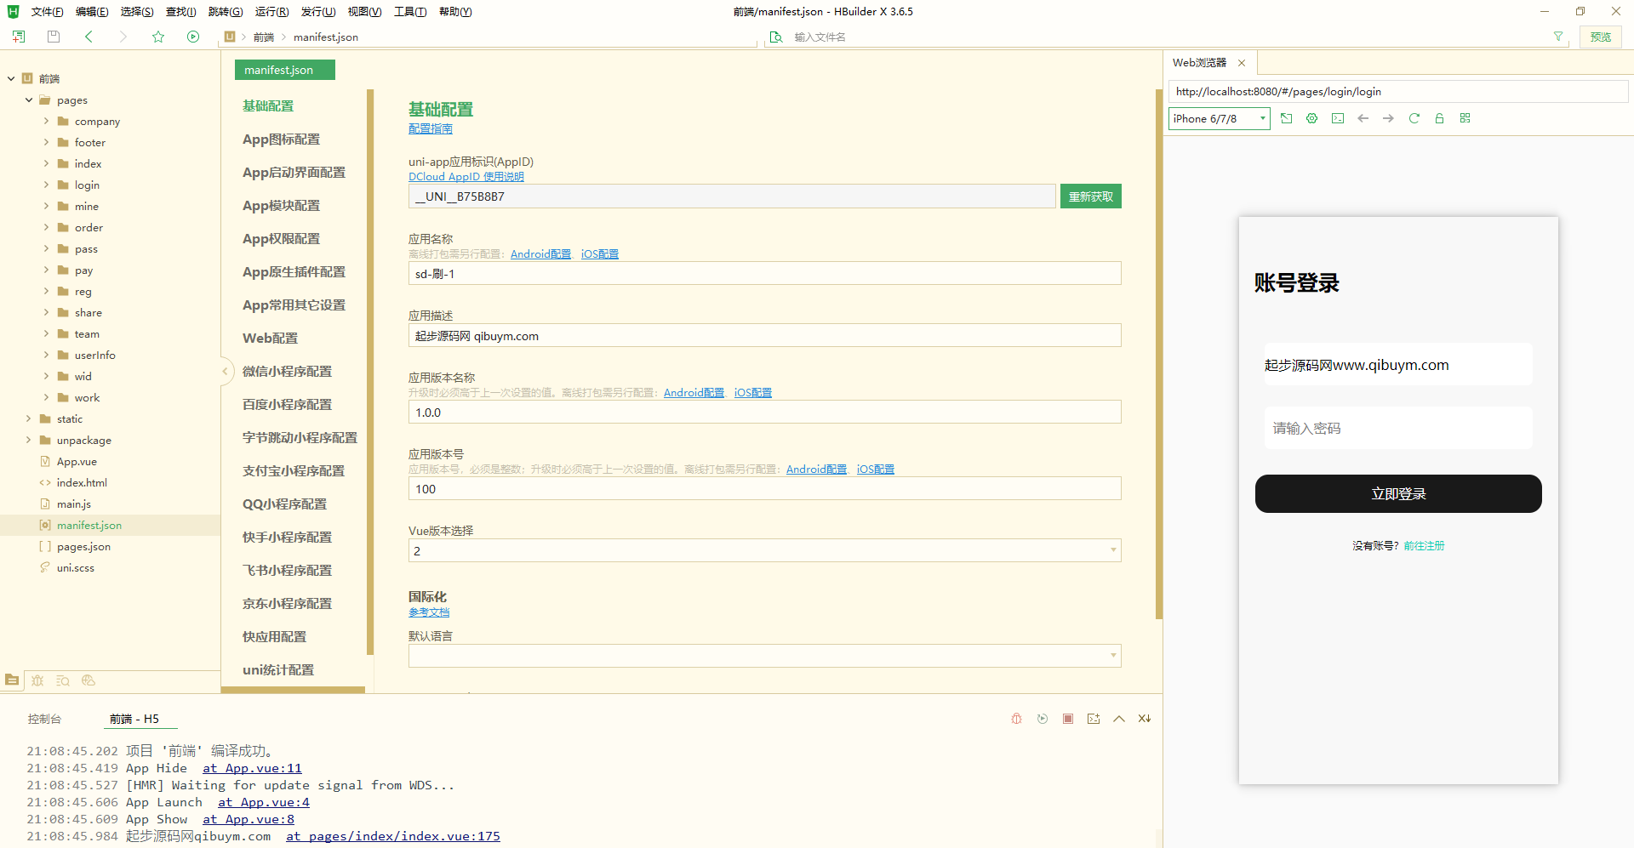Select the App图标配置 configuration tab

tap(281, 139)
